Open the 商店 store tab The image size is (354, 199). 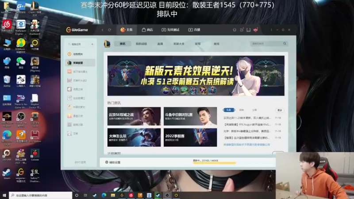(x=147, y=30)
